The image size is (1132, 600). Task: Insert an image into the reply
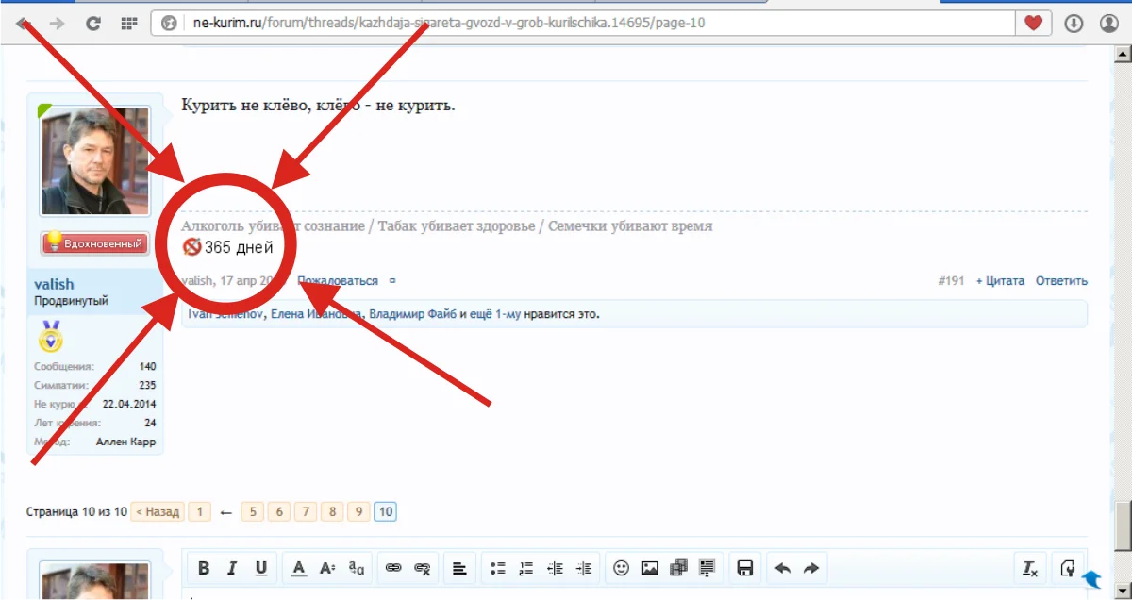click(650, 568)
